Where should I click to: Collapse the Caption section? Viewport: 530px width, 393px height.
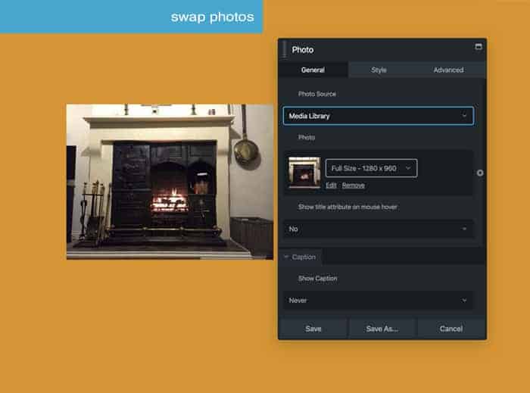tap(300, 257)
